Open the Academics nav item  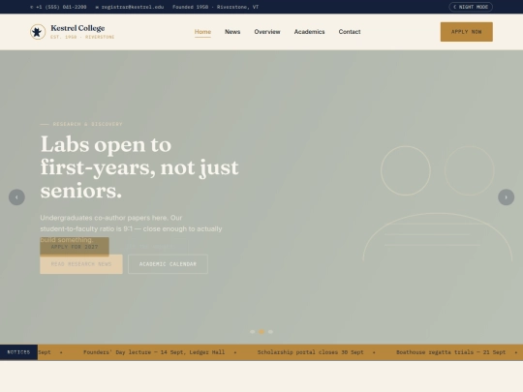310,32
